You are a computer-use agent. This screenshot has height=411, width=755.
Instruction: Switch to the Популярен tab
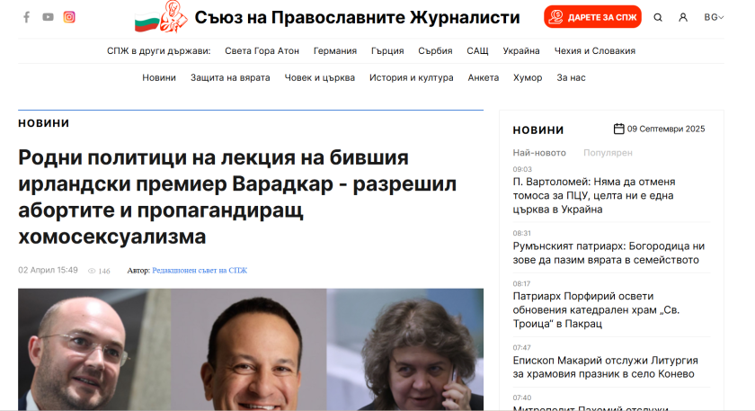tap(608, 153)
